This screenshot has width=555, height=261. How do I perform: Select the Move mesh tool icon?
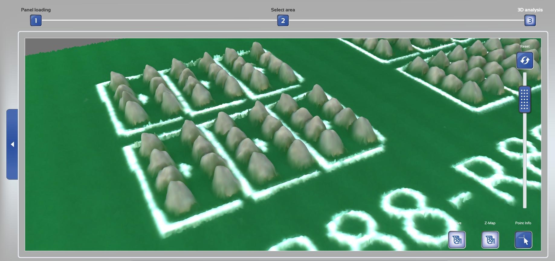coord(457,240)
